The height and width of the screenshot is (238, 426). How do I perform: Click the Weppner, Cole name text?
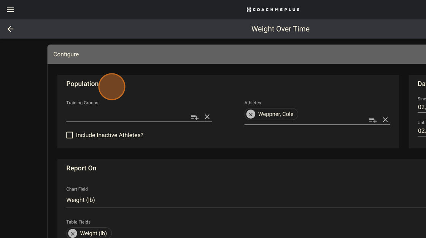(275, 114)
